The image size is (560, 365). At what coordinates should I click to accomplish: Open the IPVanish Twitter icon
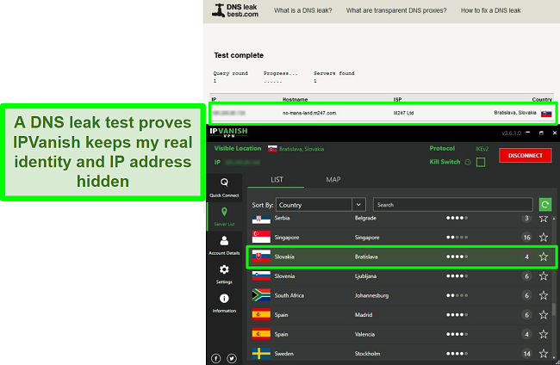tap(232, 358)
